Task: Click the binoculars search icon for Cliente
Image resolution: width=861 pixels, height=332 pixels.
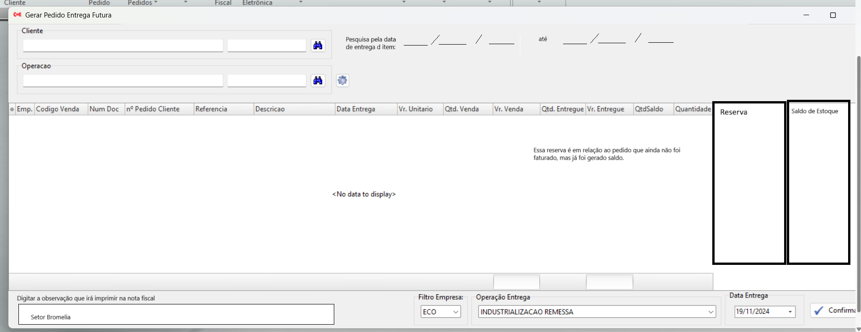Action: (x=318, y=45)
